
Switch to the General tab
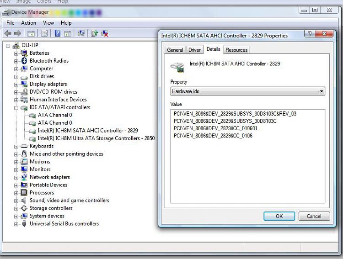tap(175, 50)
